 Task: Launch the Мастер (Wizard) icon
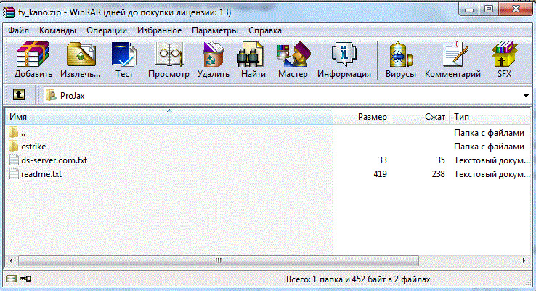coord(293,54)
